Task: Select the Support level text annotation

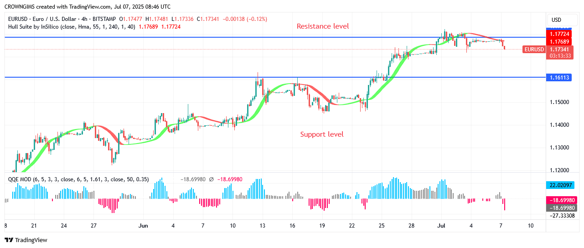Action: (x=322, y=134)
